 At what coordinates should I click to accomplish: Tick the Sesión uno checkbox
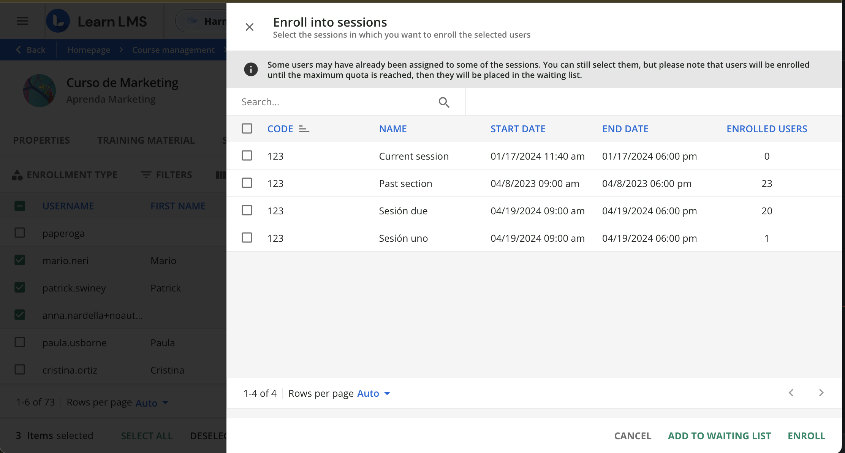[x=247, y=238]
